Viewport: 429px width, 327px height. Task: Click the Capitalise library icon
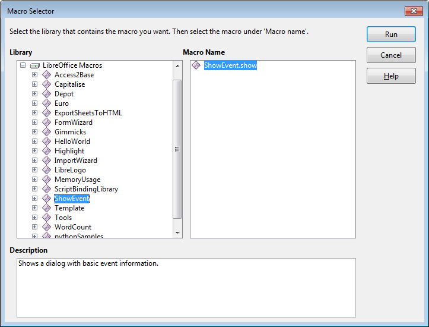click(x=46, y=84)
